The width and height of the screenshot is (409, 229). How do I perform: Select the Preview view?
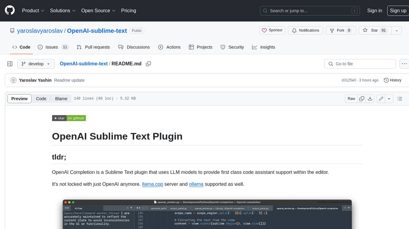coord(20,99)
